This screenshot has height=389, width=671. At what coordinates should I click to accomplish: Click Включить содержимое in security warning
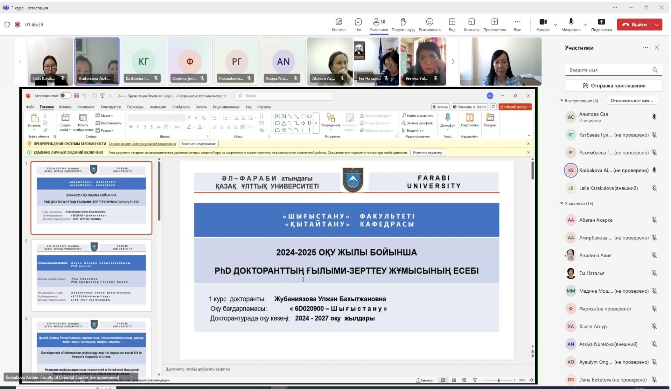(199, 144)
